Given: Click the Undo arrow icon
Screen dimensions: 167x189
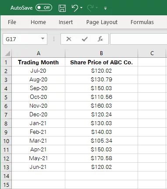Looking at the screenshot, I should [x=75, y=8].
